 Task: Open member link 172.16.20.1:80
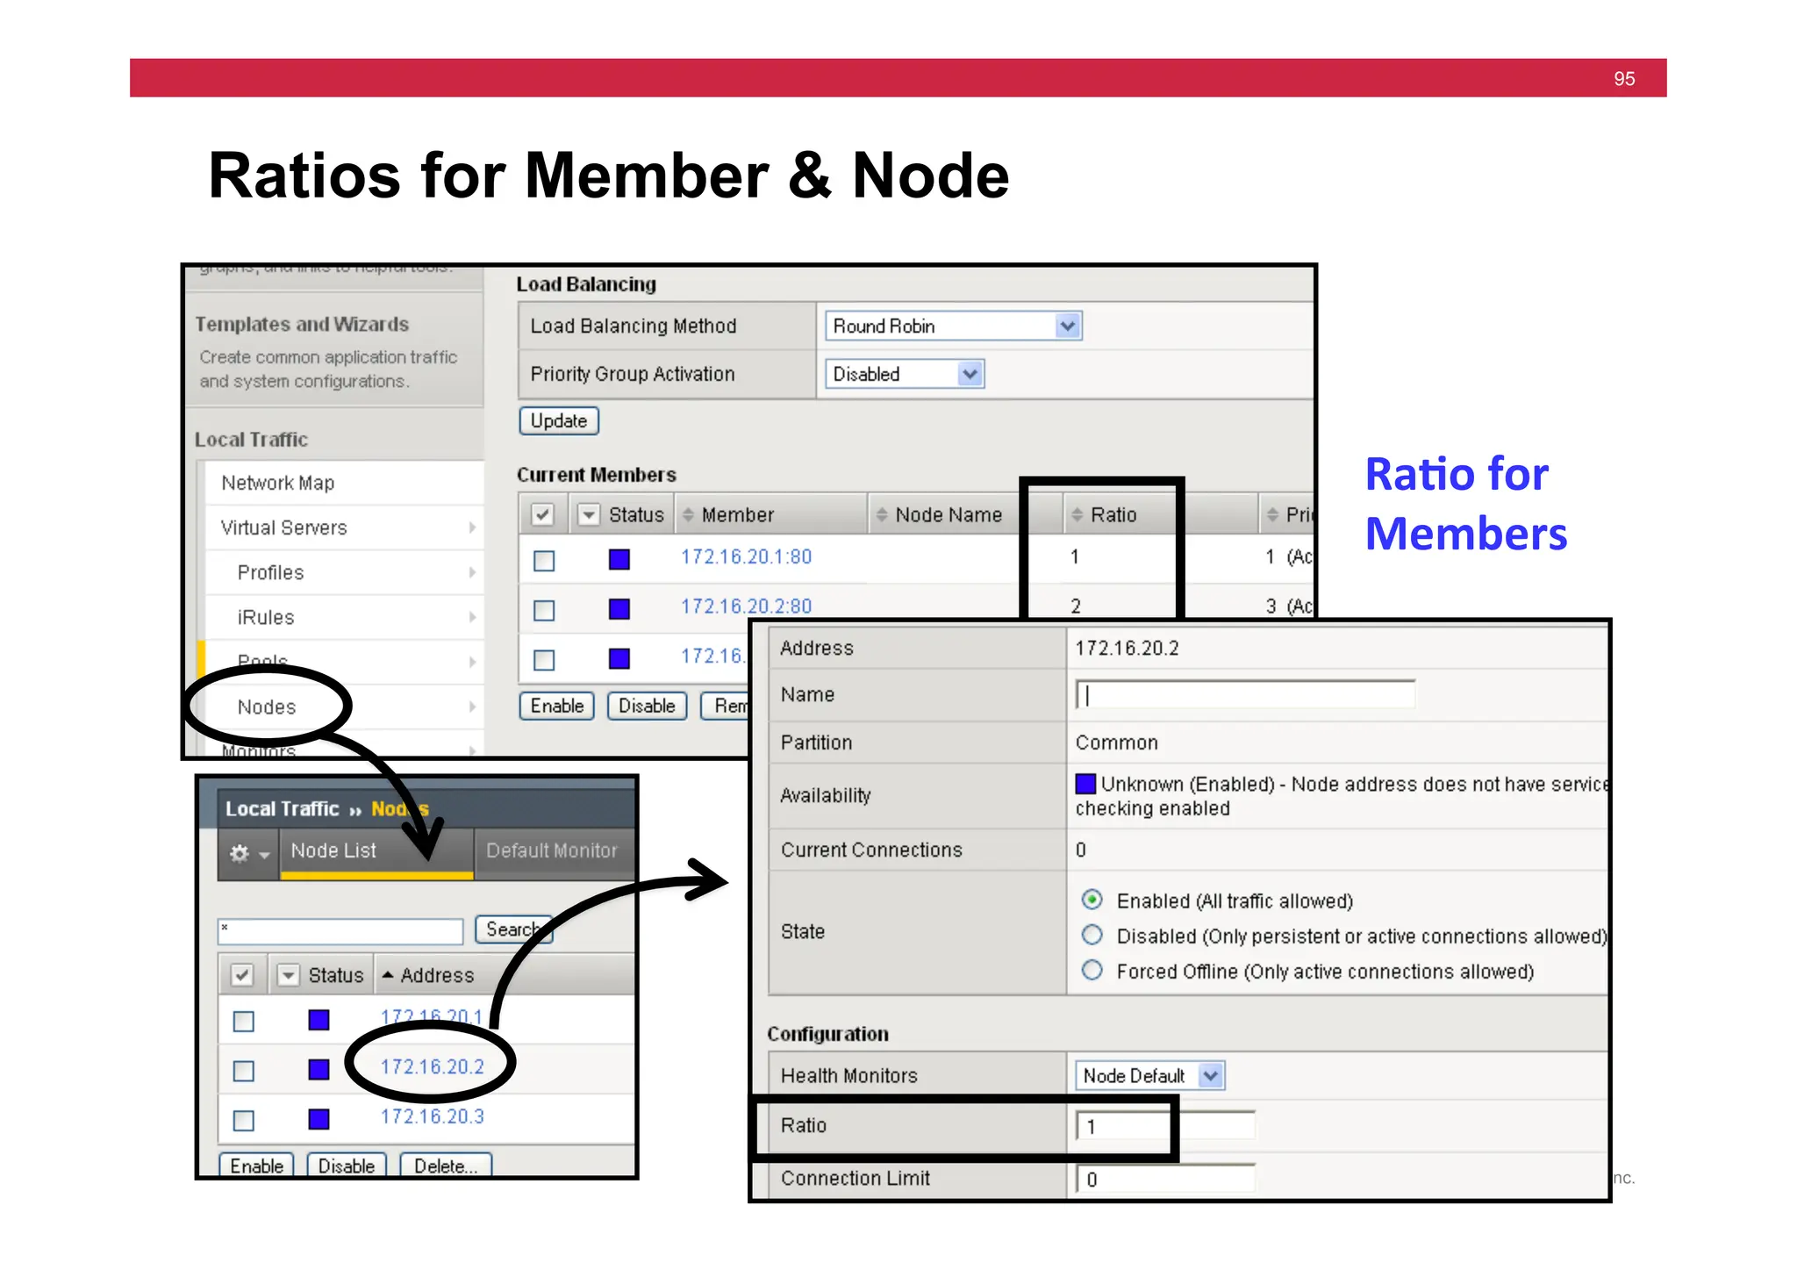click(x=747, y=556)
